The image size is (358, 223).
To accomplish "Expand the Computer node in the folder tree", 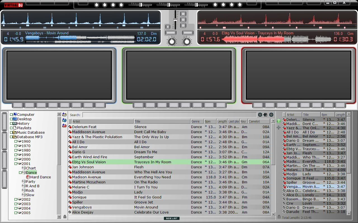I will point(11,114).
